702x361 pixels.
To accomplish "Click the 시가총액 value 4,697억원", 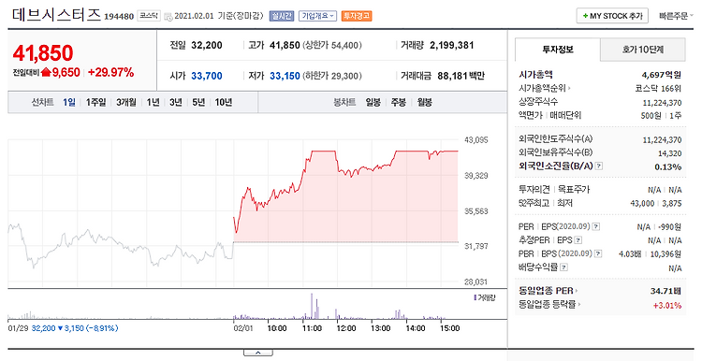I will click(x=662, y=75).
